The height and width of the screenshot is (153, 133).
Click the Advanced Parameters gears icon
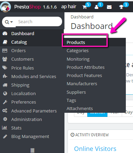click(5, 110)
